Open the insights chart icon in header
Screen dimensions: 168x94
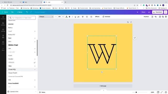pos(149,12)
